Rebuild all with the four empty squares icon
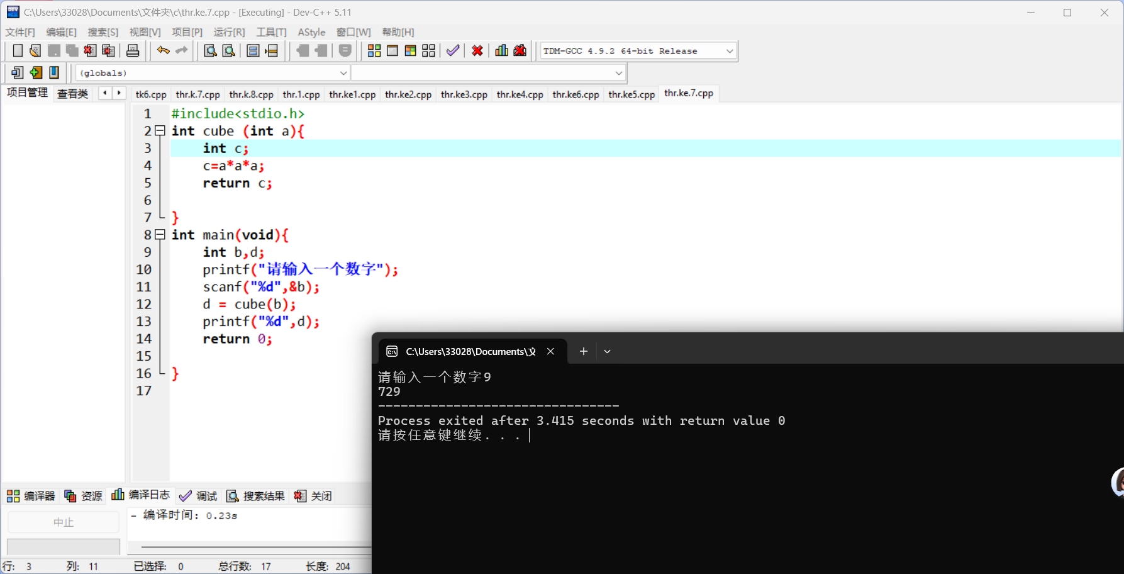 click(x=429, y=51)
